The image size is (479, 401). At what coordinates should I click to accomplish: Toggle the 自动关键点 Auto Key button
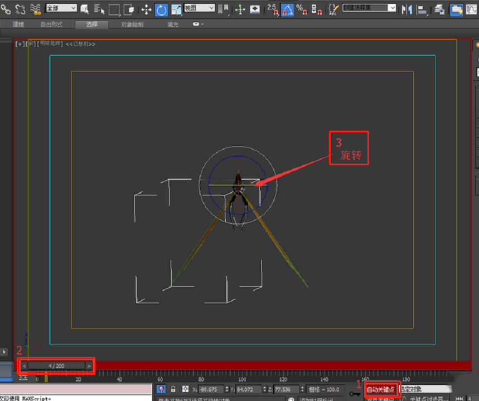click(x=381, y=389)
